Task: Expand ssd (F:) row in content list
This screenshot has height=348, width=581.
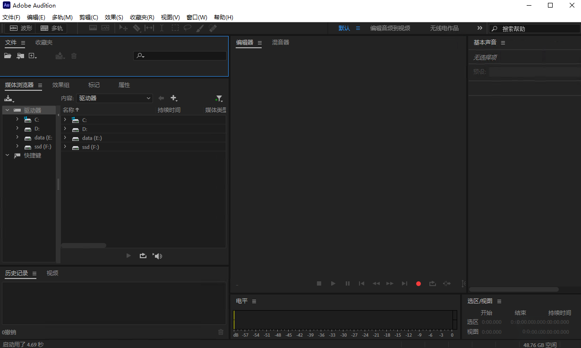Action: (x=65, y=147)
